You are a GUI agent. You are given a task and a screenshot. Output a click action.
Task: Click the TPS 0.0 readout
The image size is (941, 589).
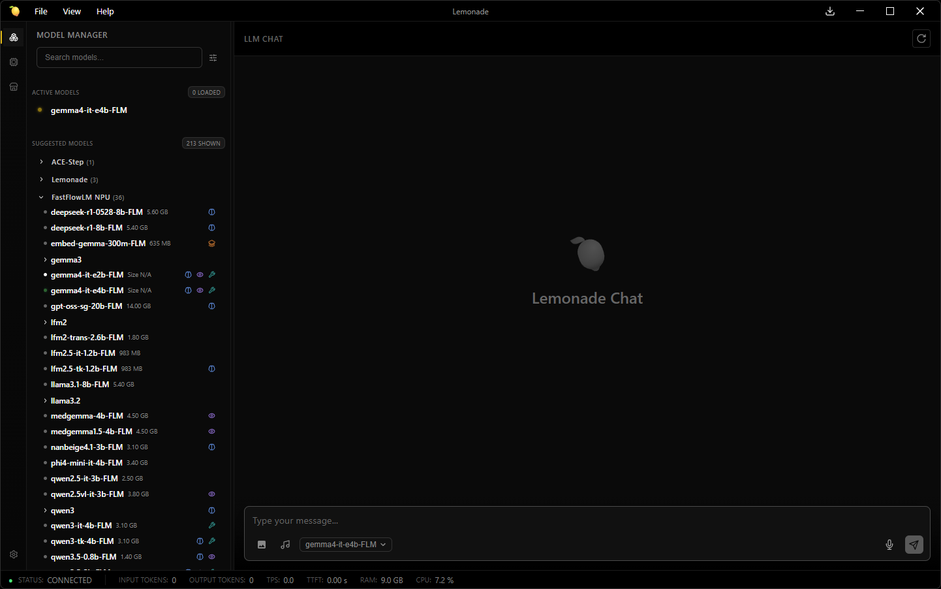(x=280, y=581)
